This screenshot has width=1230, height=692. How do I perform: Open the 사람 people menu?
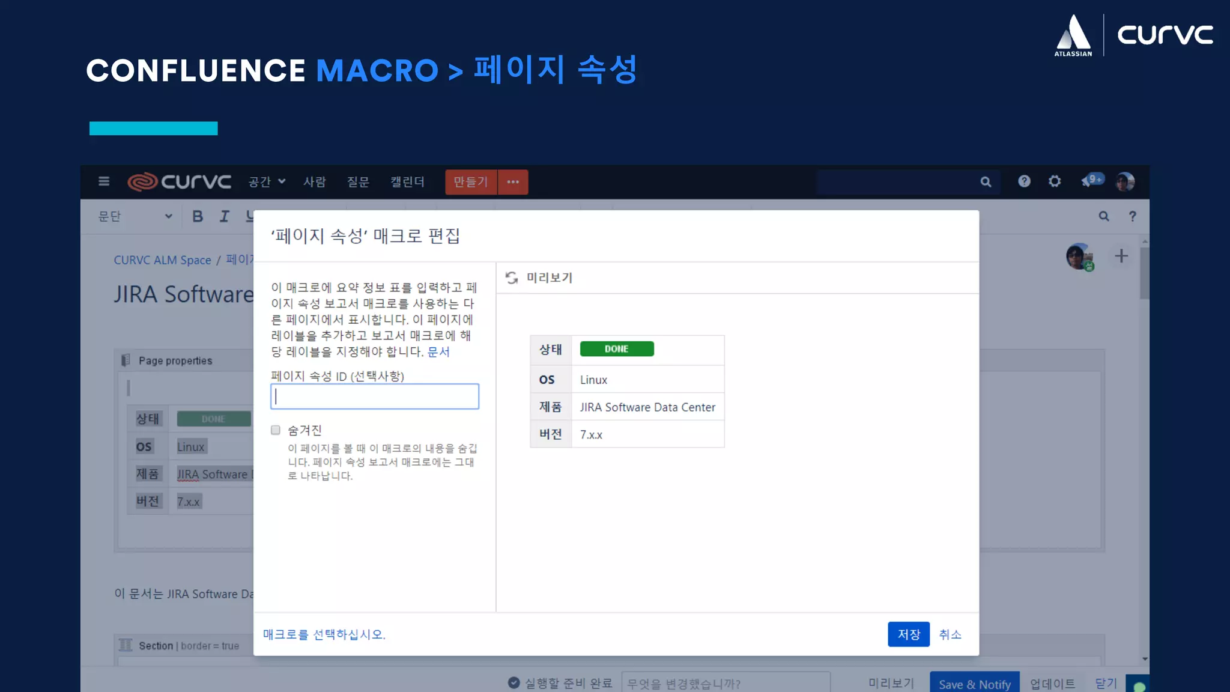tap(315, 181)
